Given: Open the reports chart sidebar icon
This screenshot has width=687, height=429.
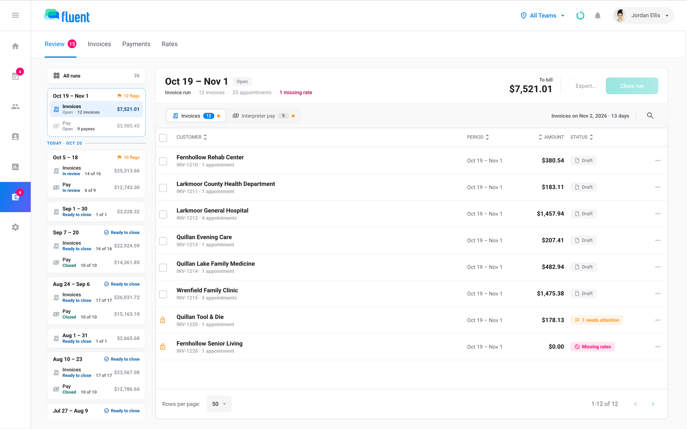Looking at the screenshot, I should pos(16,167).
